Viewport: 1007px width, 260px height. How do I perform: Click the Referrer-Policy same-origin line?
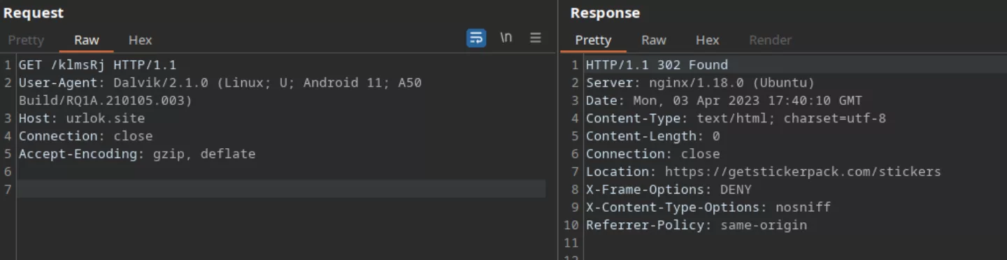click(696, 225)
